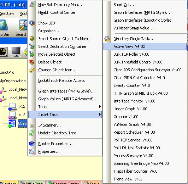Click the gauge dial toolbar icon
Image resolution: width=188 pixels, height=184 pixels.
(4, 52)
